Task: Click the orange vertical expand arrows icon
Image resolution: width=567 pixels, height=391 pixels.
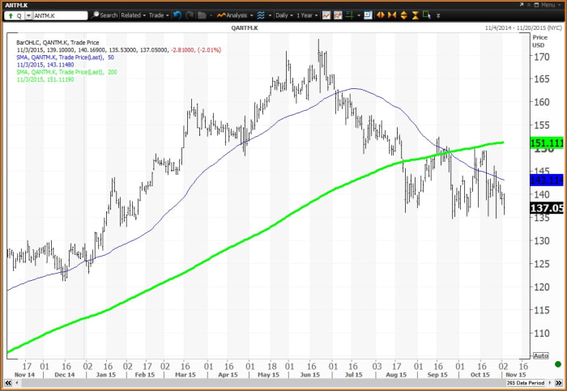Action: [x=403, y=15]
